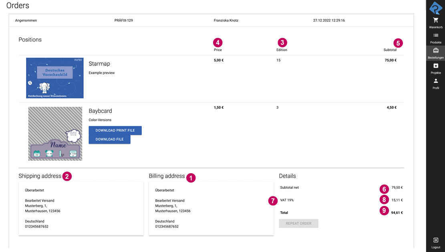
Task: Open the Projekte panel
Action: tap(435, 68)
